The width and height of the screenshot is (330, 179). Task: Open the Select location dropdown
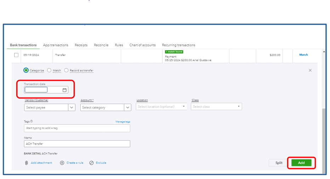161,107
